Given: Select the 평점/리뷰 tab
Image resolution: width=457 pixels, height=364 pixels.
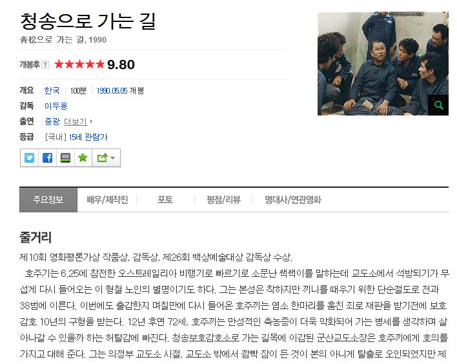Looking at the screenshot, I should tap(223, 199).
